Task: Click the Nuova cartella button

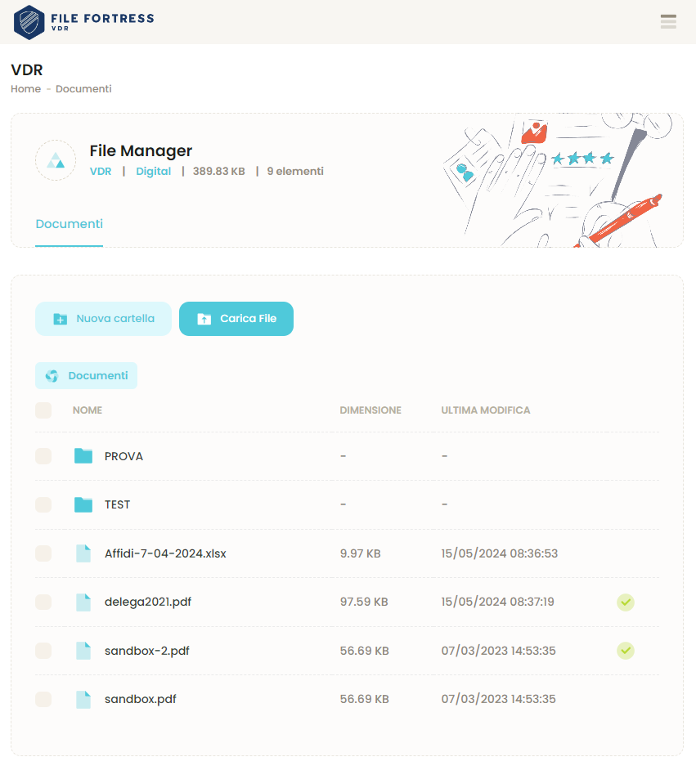Action: pos(103,319)
